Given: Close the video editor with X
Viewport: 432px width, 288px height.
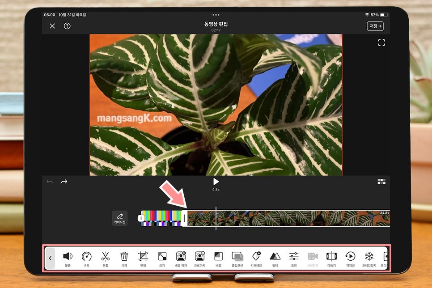Looking at the screenshot, I should pyautogui.click(x=52, y=26).
